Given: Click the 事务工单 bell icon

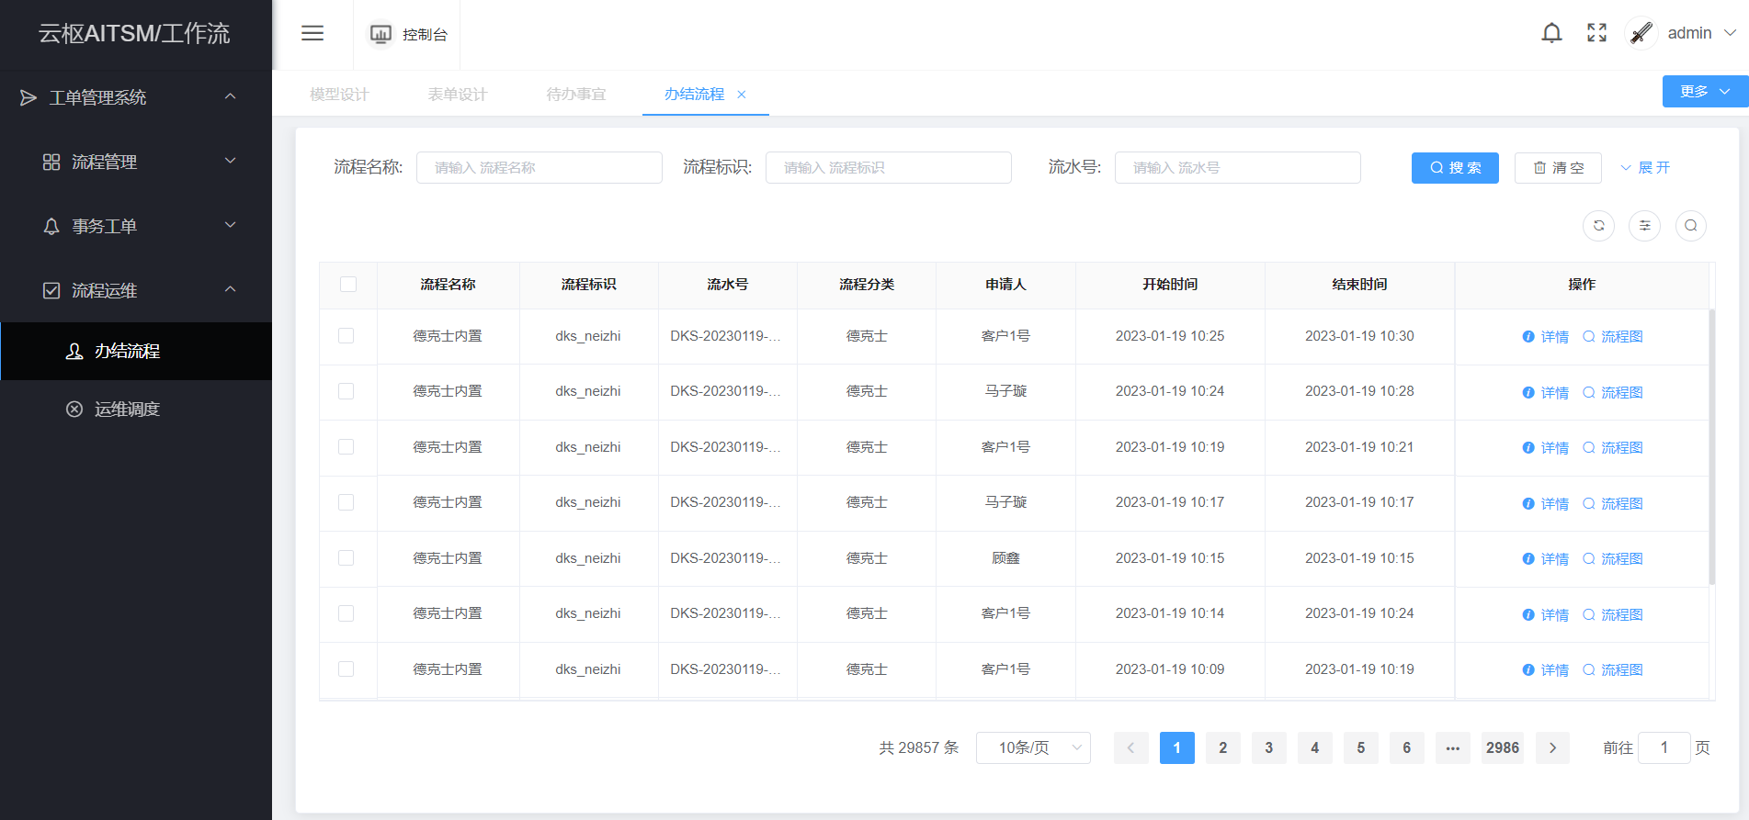Looking at the screenshot, I should click(x=51, y=226).
